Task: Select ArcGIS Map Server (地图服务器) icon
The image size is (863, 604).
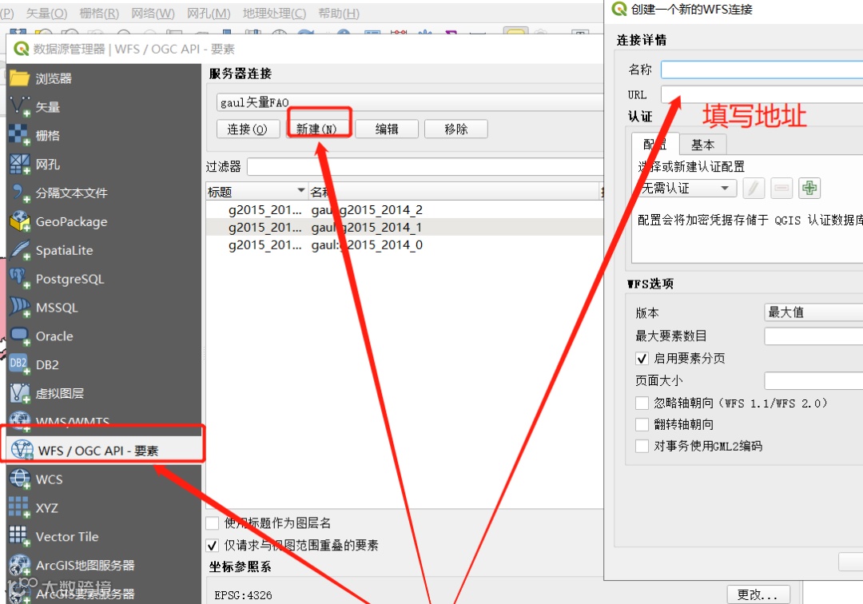Action: pos(20,564)
